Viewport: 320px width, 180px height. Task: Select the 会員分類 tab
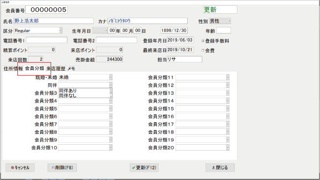pos(34,68)
